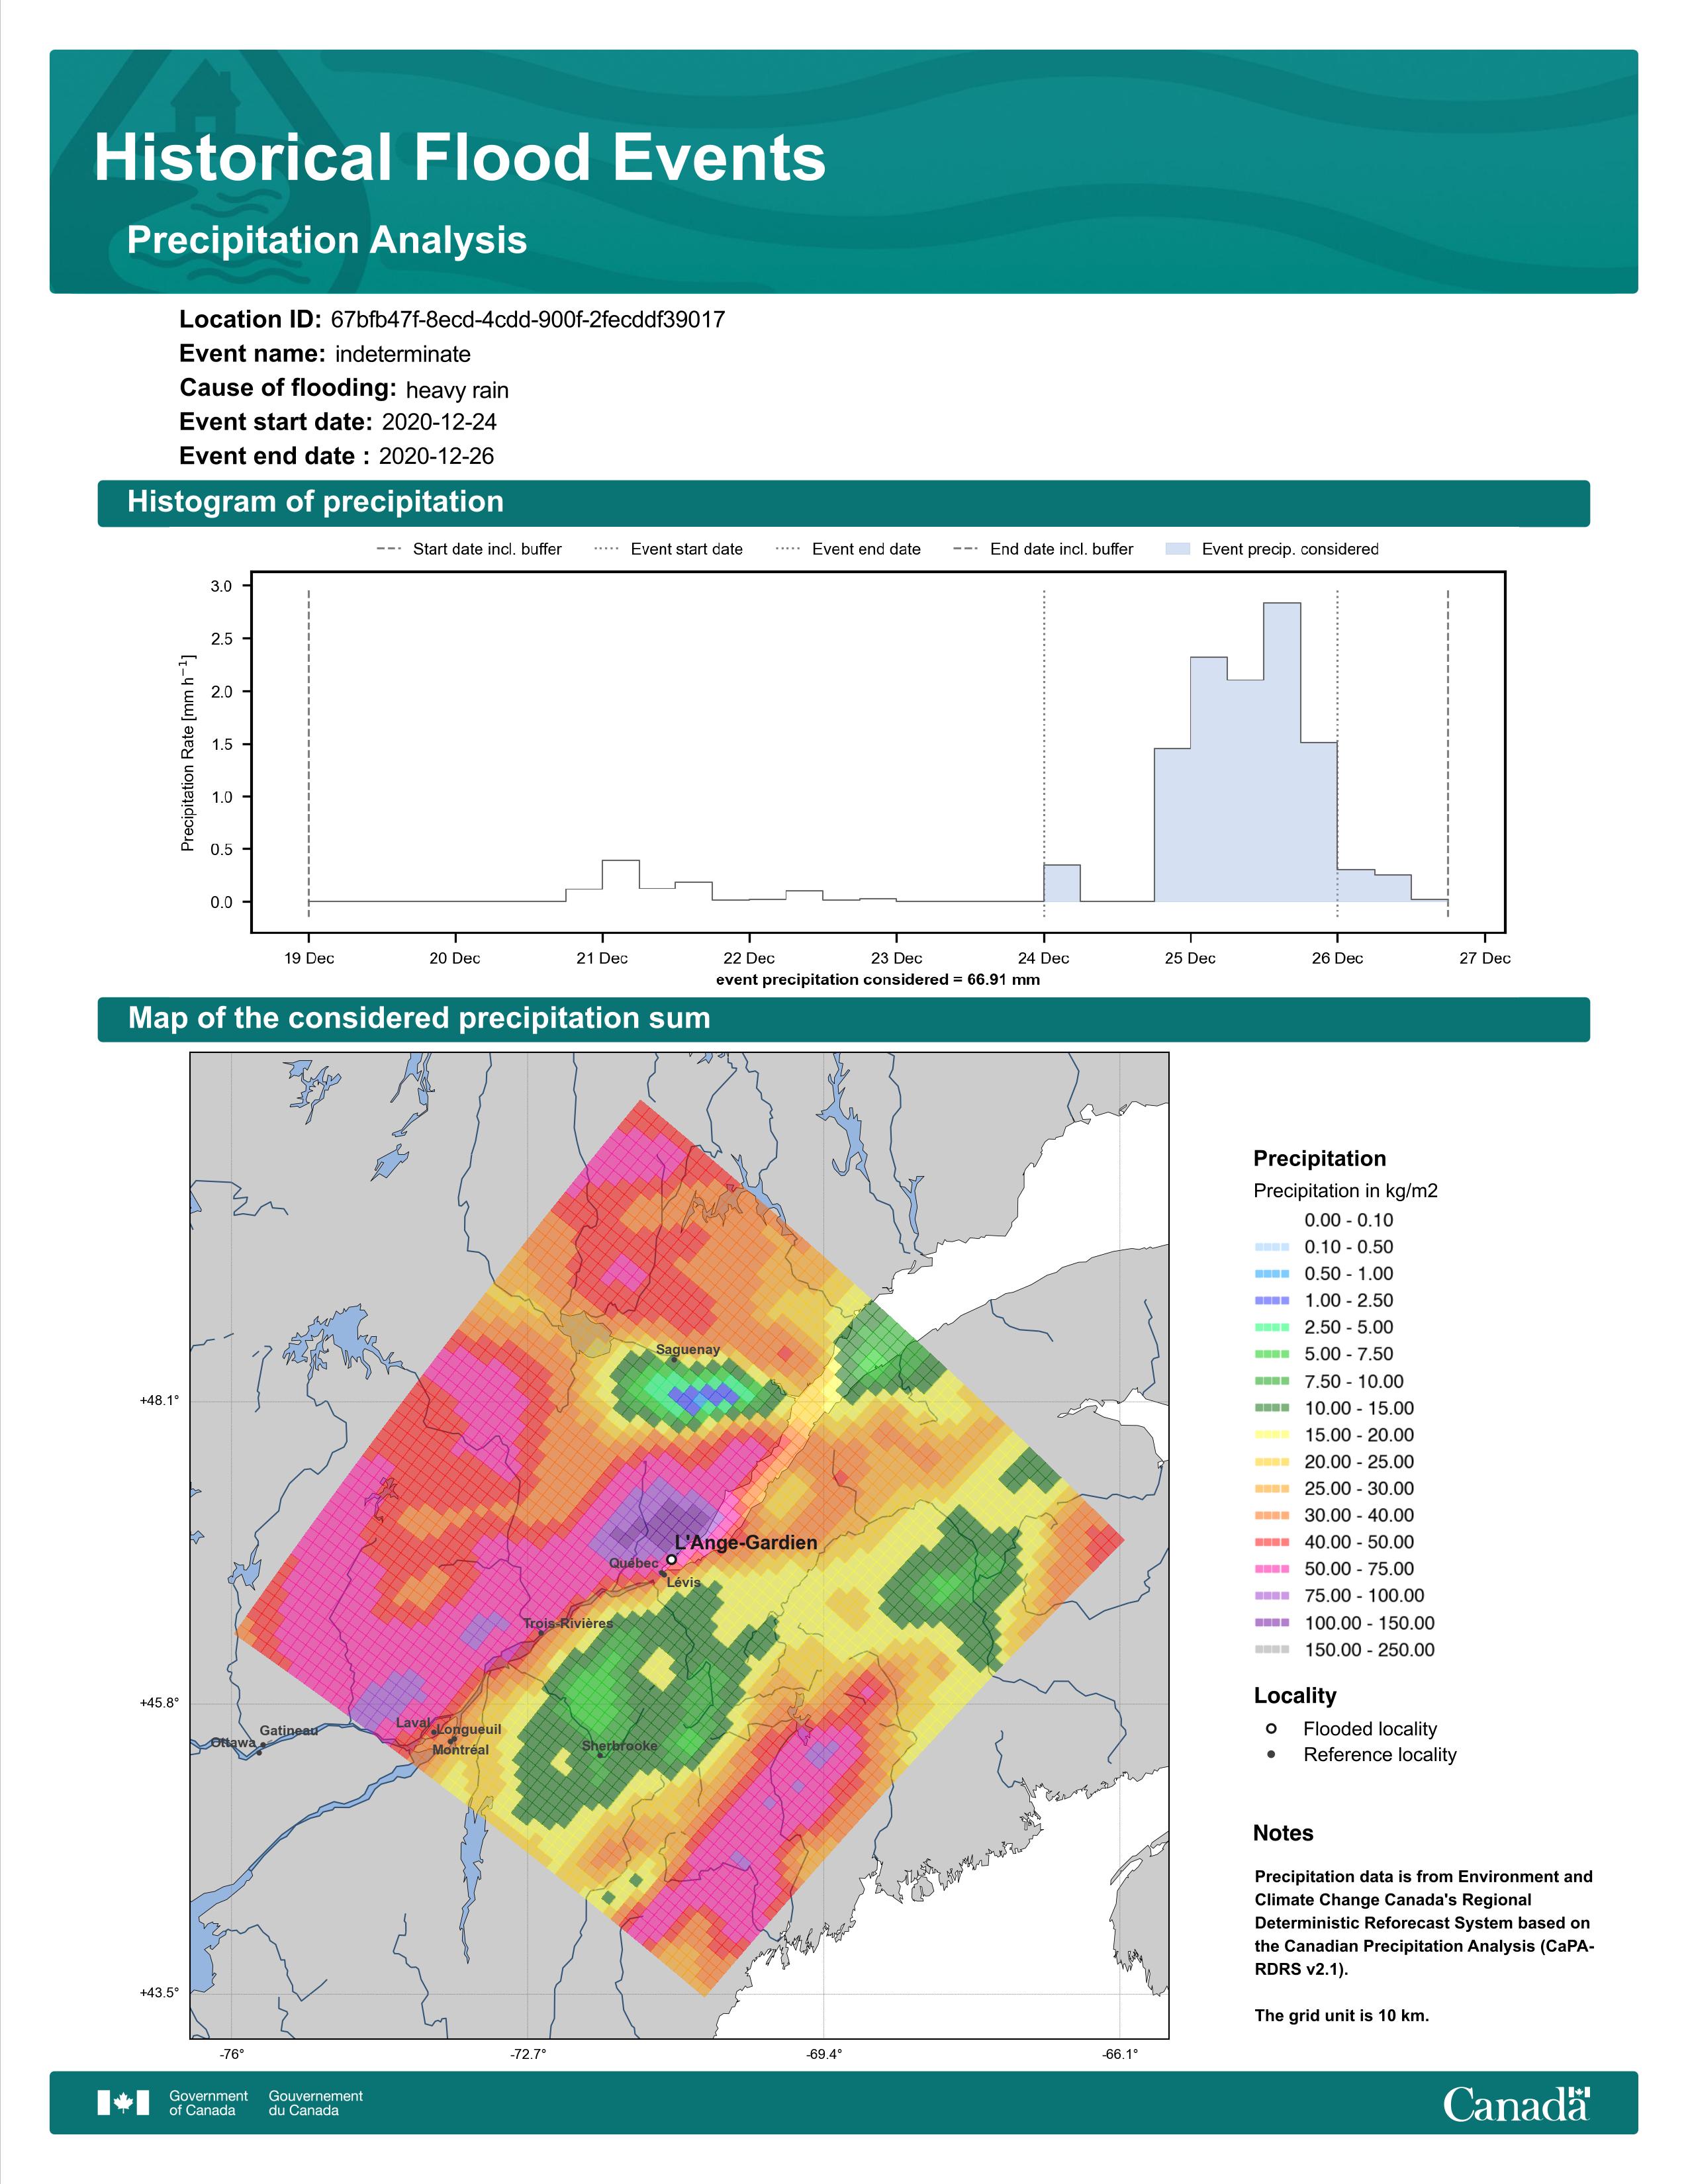Click the Event end date legend entry
Viewport: 1688px width, 2184px height.
click(848, 549)
